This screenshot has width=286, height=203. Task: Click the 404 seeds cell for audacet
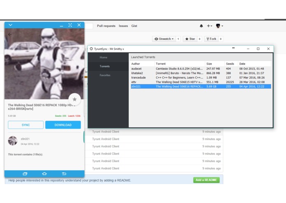[x=228, y=69]
